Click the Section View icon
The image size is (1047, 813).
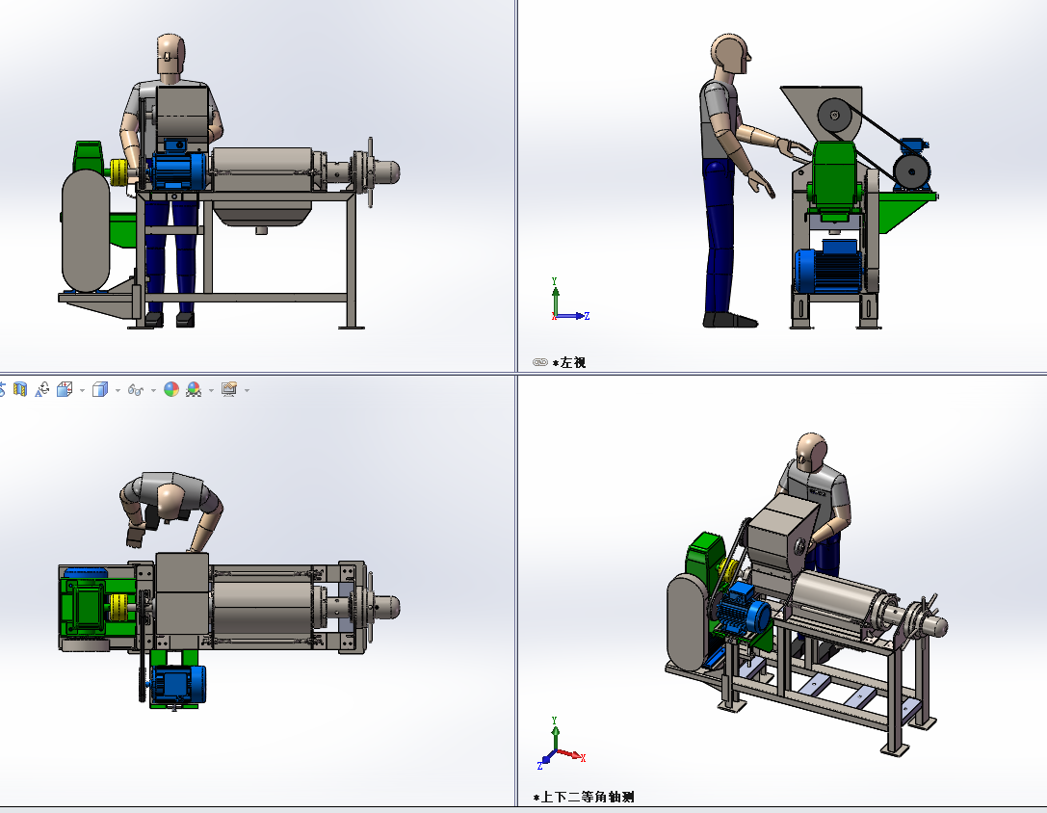coord(20,389)
